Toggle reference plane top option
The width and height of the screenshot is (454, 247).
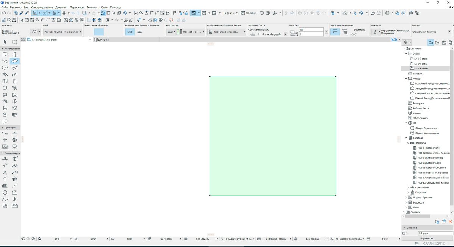point(130,32)
